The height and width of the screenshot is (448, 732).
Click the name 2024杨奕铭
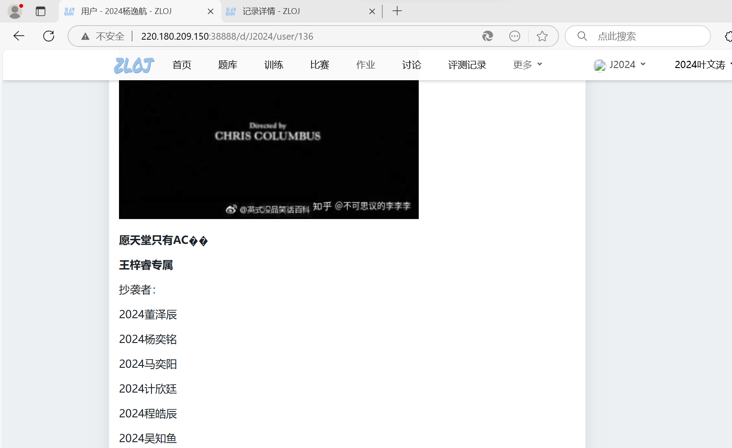click(x=148, y=339)
